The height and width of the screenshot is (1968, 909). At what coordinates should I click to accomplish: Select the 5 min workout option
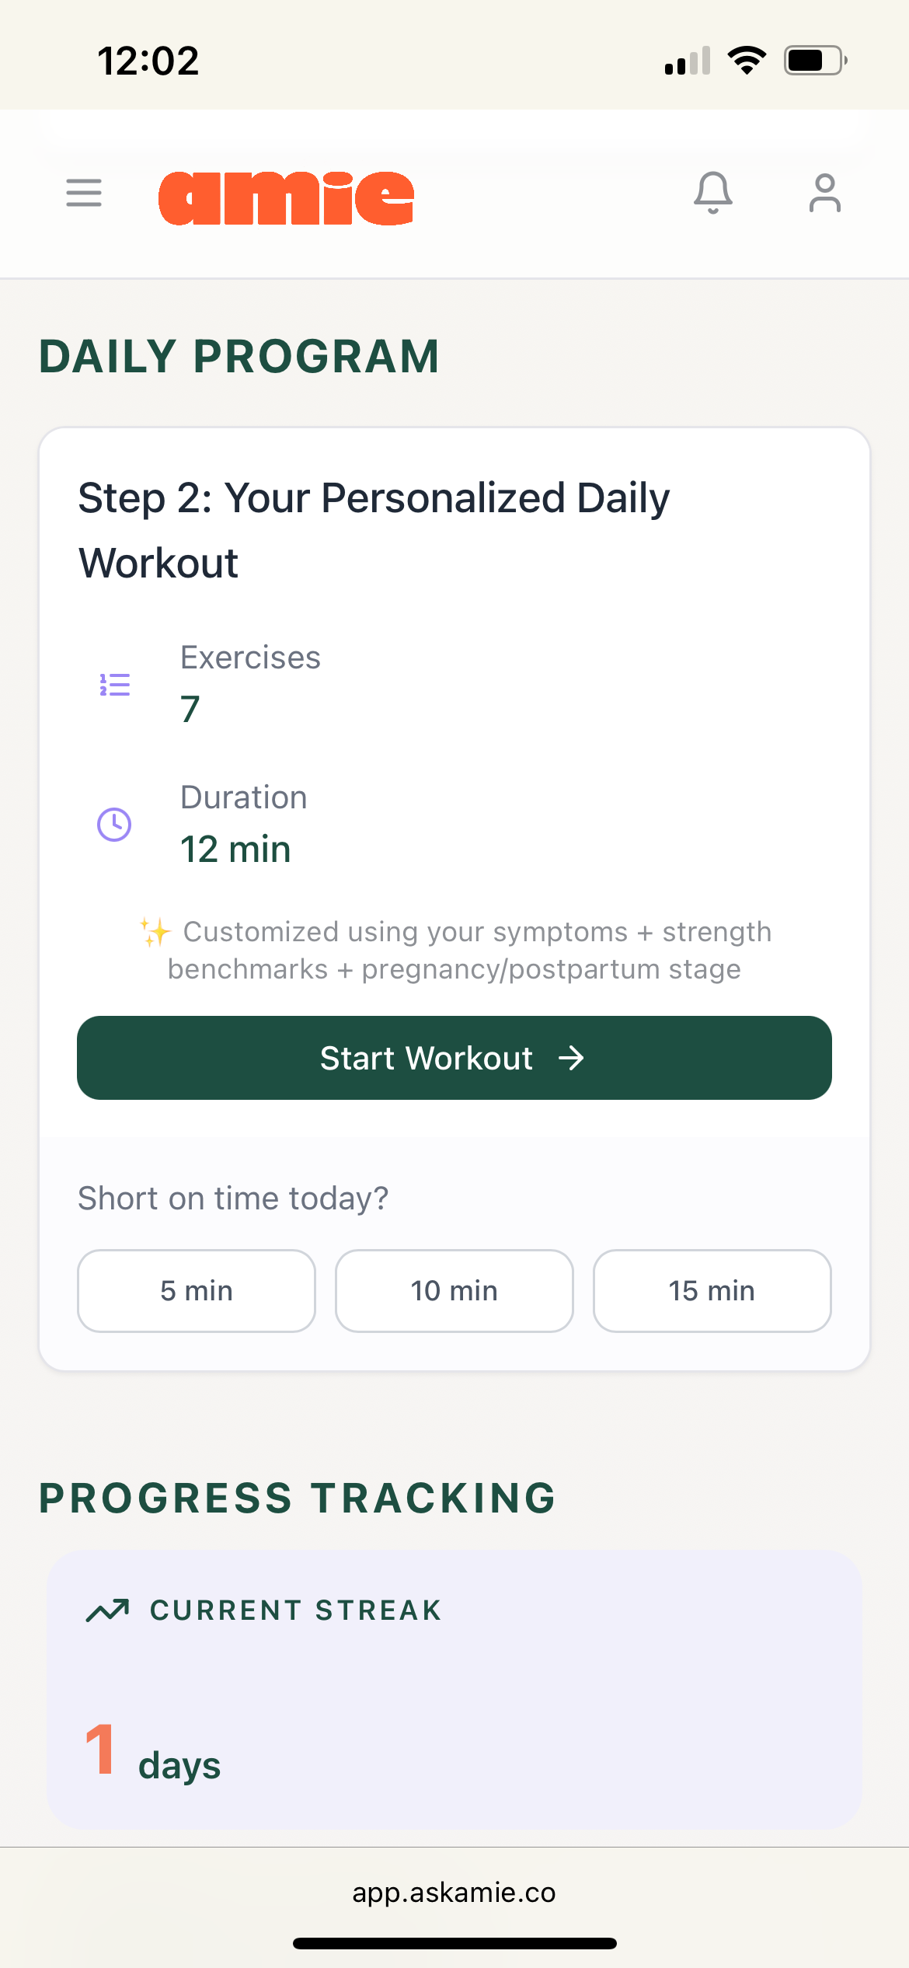(x=197, y=1291)
